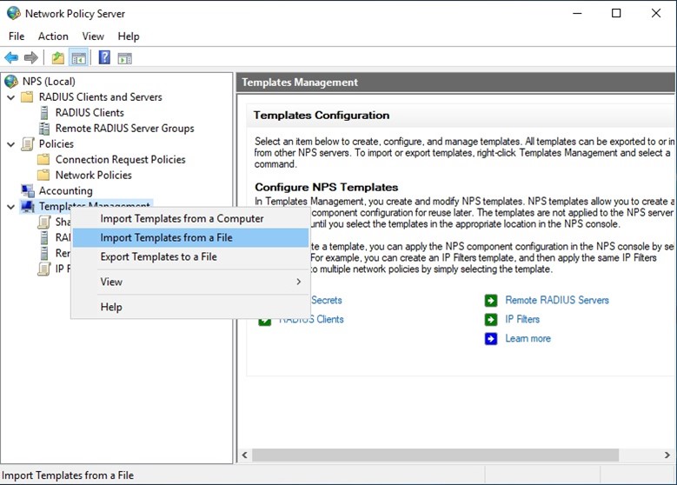This screenshot has height=485, width=677.
Task: Click the Forward arrow toolbar icon
Action: [x=31, y=57]
